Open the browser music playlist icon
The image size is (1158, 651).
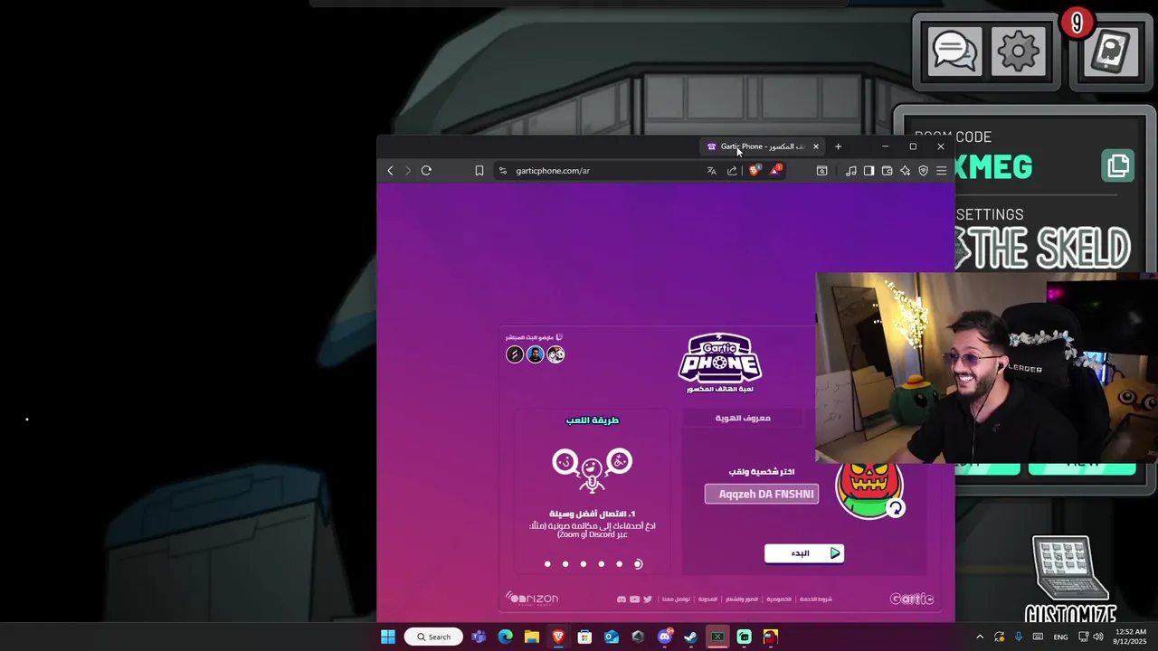point(850,170)
